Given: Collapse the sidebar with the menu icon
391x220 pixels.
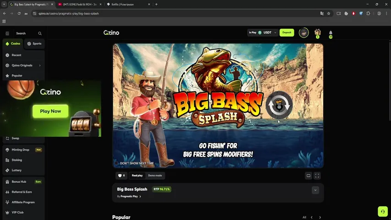Looking at the screenshot, I should click(7, 33).
